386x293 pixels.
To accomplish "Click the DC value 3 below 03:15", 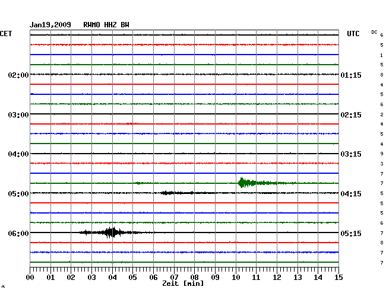I will coord(382,164).
